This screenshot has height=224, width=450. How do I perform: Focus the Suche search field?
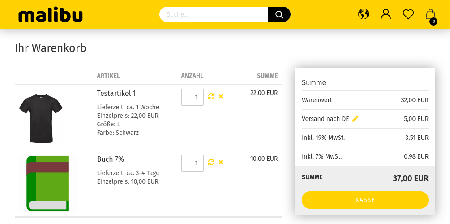214,14
